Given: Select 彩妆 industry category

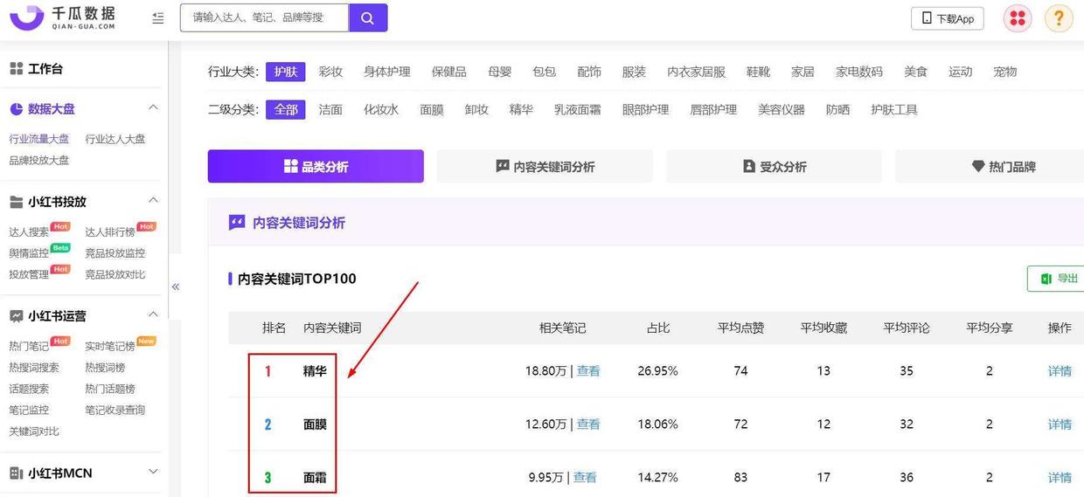Looking at the screenshot, I should coord(330,72).
